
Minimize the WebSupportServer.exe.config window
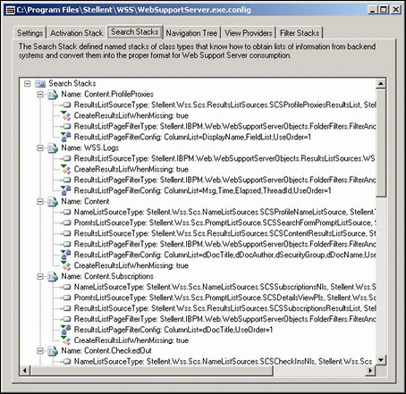pyautogui.click(x=372, y=10)
